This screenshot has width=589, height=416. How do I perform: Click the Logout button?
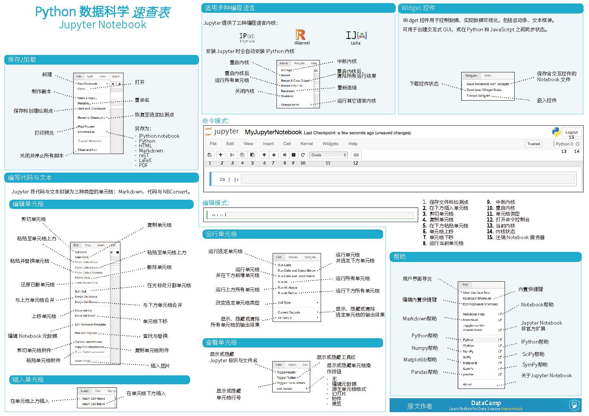coord(572,132)
